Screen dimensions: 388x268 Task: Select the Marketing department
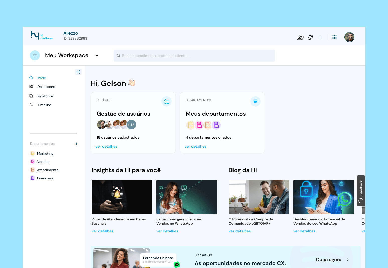(45, 153)
